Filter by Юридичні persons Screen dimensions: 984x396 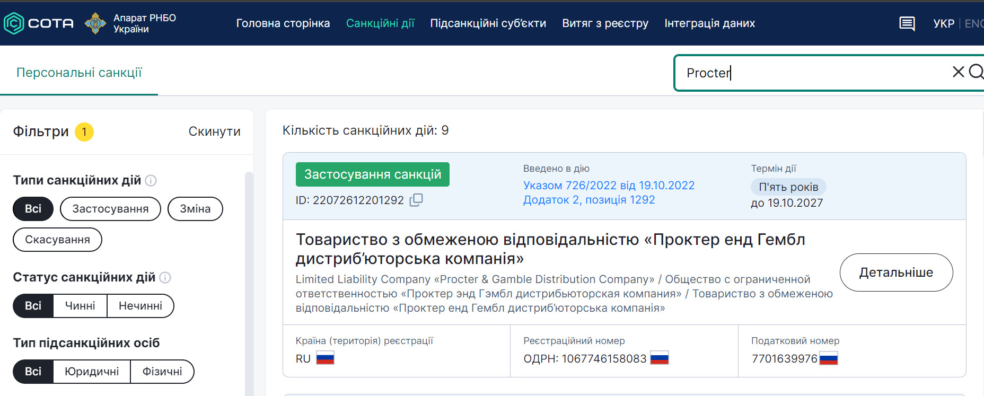coord(92,372)
